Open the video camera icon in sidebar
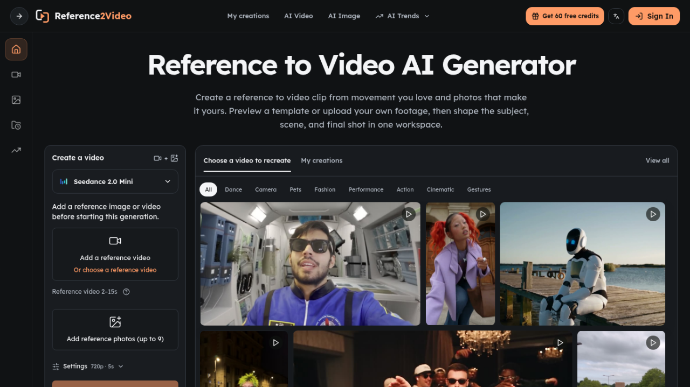The width and height of the screenshot is (690, 387). click(16, 75)
